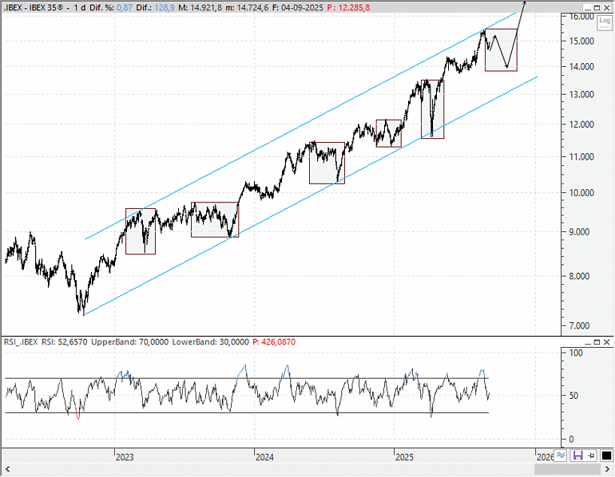Click the red 'P : 12.285,8' value

tap(348, 7)
